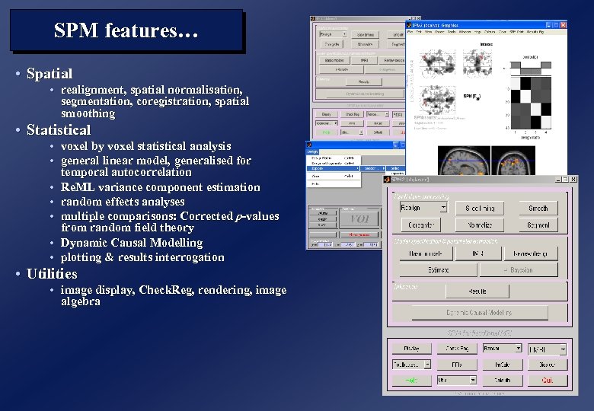Open the File menu in Graphics window

(x=410, y=32)
